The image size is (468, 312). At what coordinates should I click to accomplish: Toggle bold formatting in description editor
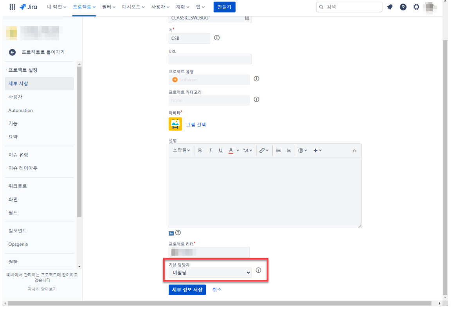(x=200, y=150)
